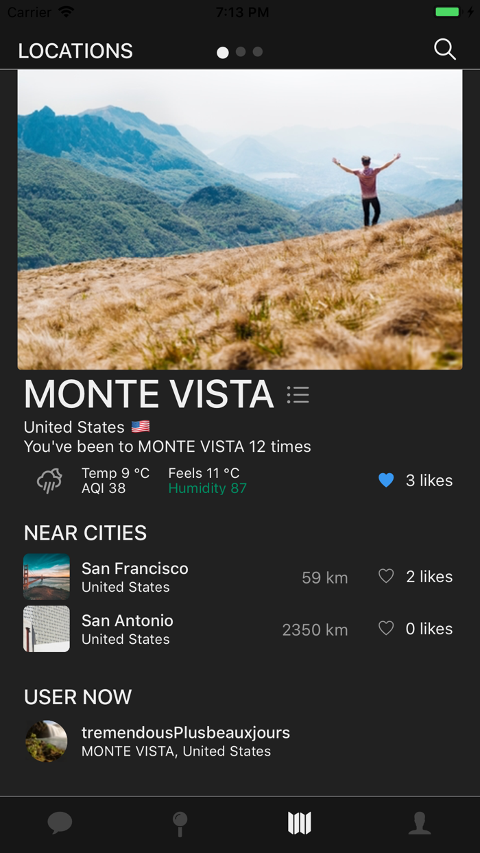Switch to the map pin tab
The width and height of the screenshot is (480, 853).
click(x=180, y=823)
